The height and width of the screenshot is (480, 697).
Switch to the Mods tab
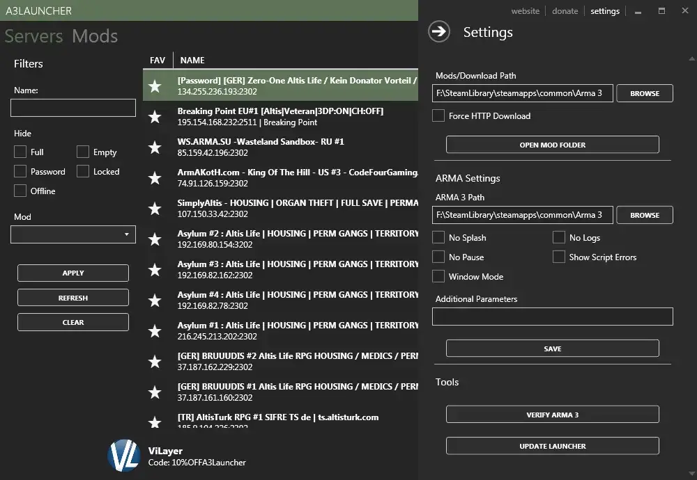[x=94, y=36]
